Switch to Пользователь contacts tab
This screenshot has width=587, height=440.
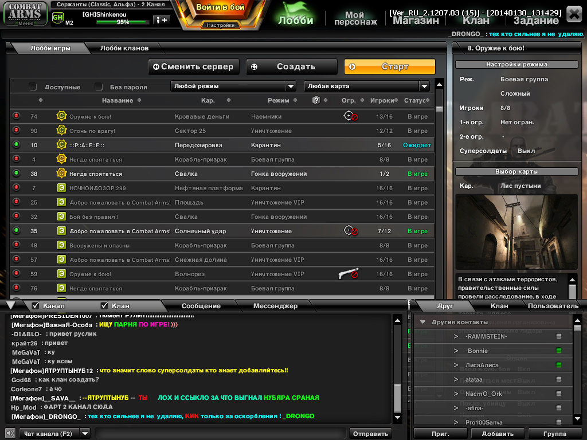[553, 306]
